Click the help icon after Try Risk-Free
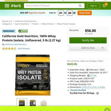Screen dimensions: 111x111 97,93
